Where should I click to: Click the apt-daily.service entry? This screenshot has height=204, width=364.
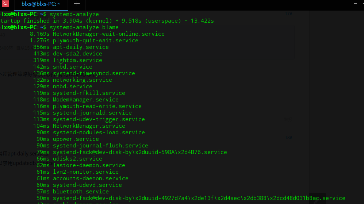[81, 47]
